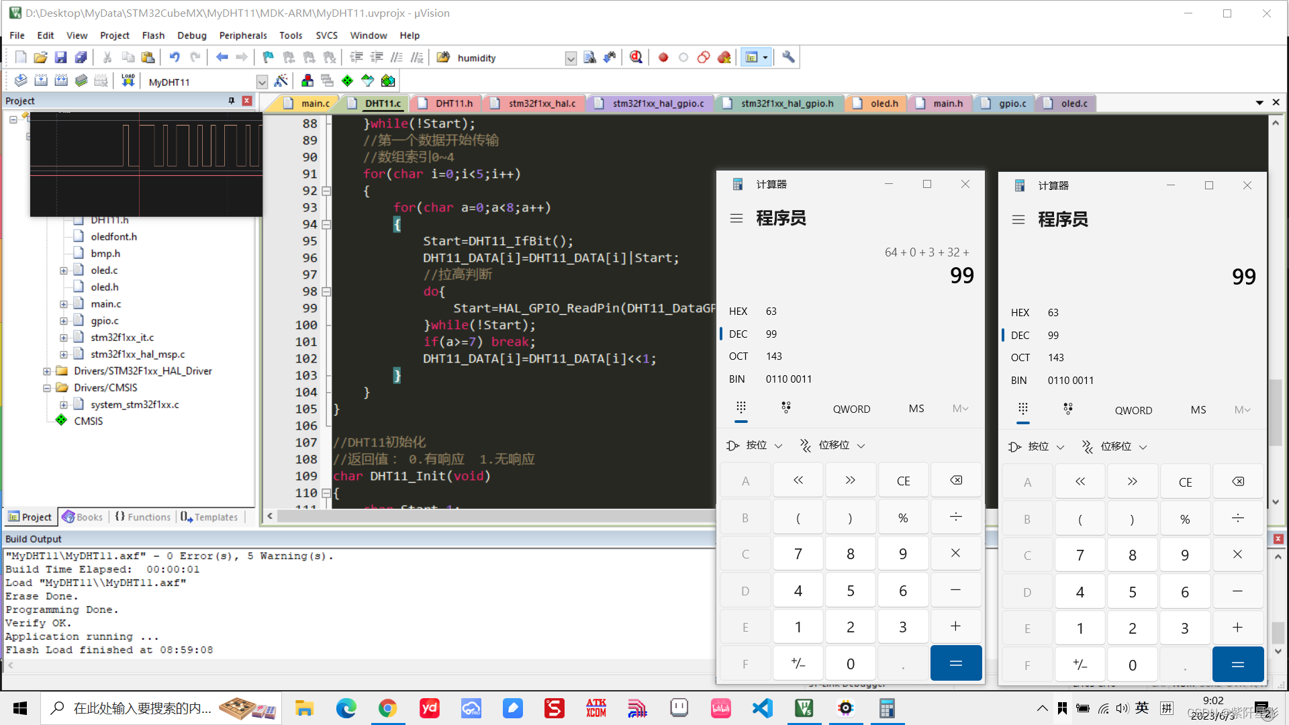
Task: Indent the selected text lines
Action: tap(356, 58)
